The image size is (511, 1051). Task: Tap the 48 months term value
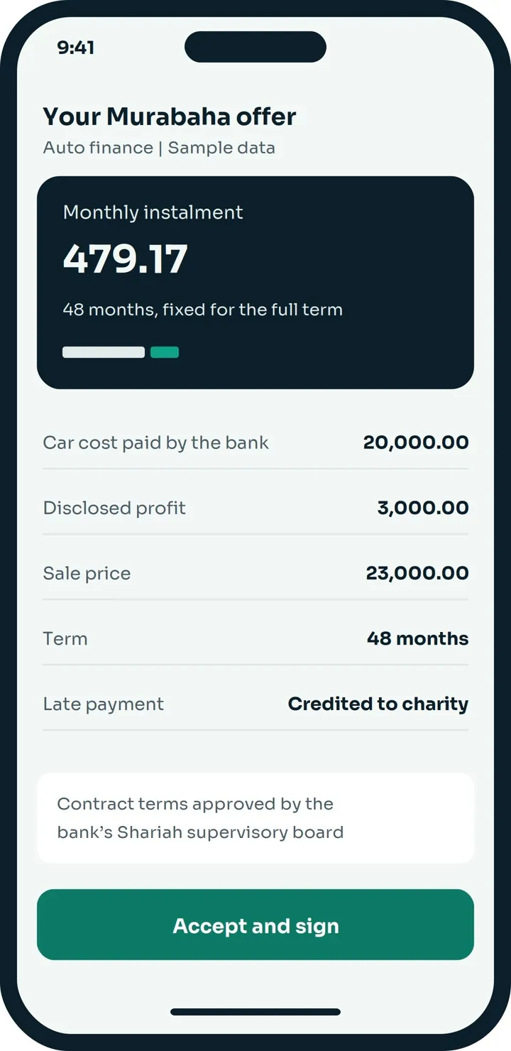pyautogui.click(x=417, y=638)
